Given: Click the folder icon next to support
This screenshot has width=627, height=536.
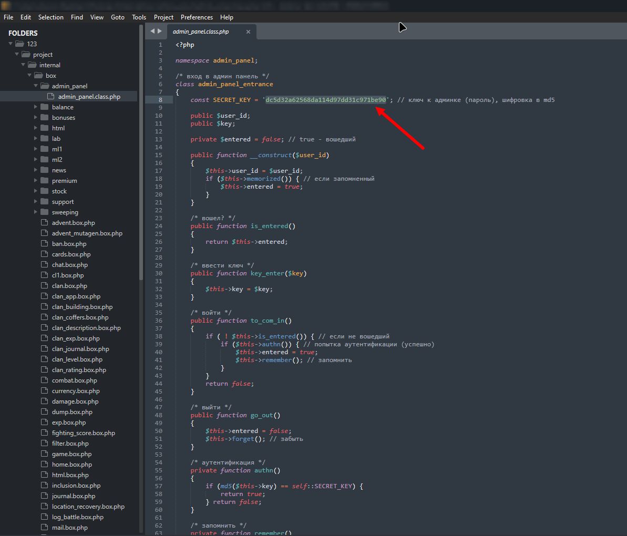Looking at the screenshot, I should point(45,202).
